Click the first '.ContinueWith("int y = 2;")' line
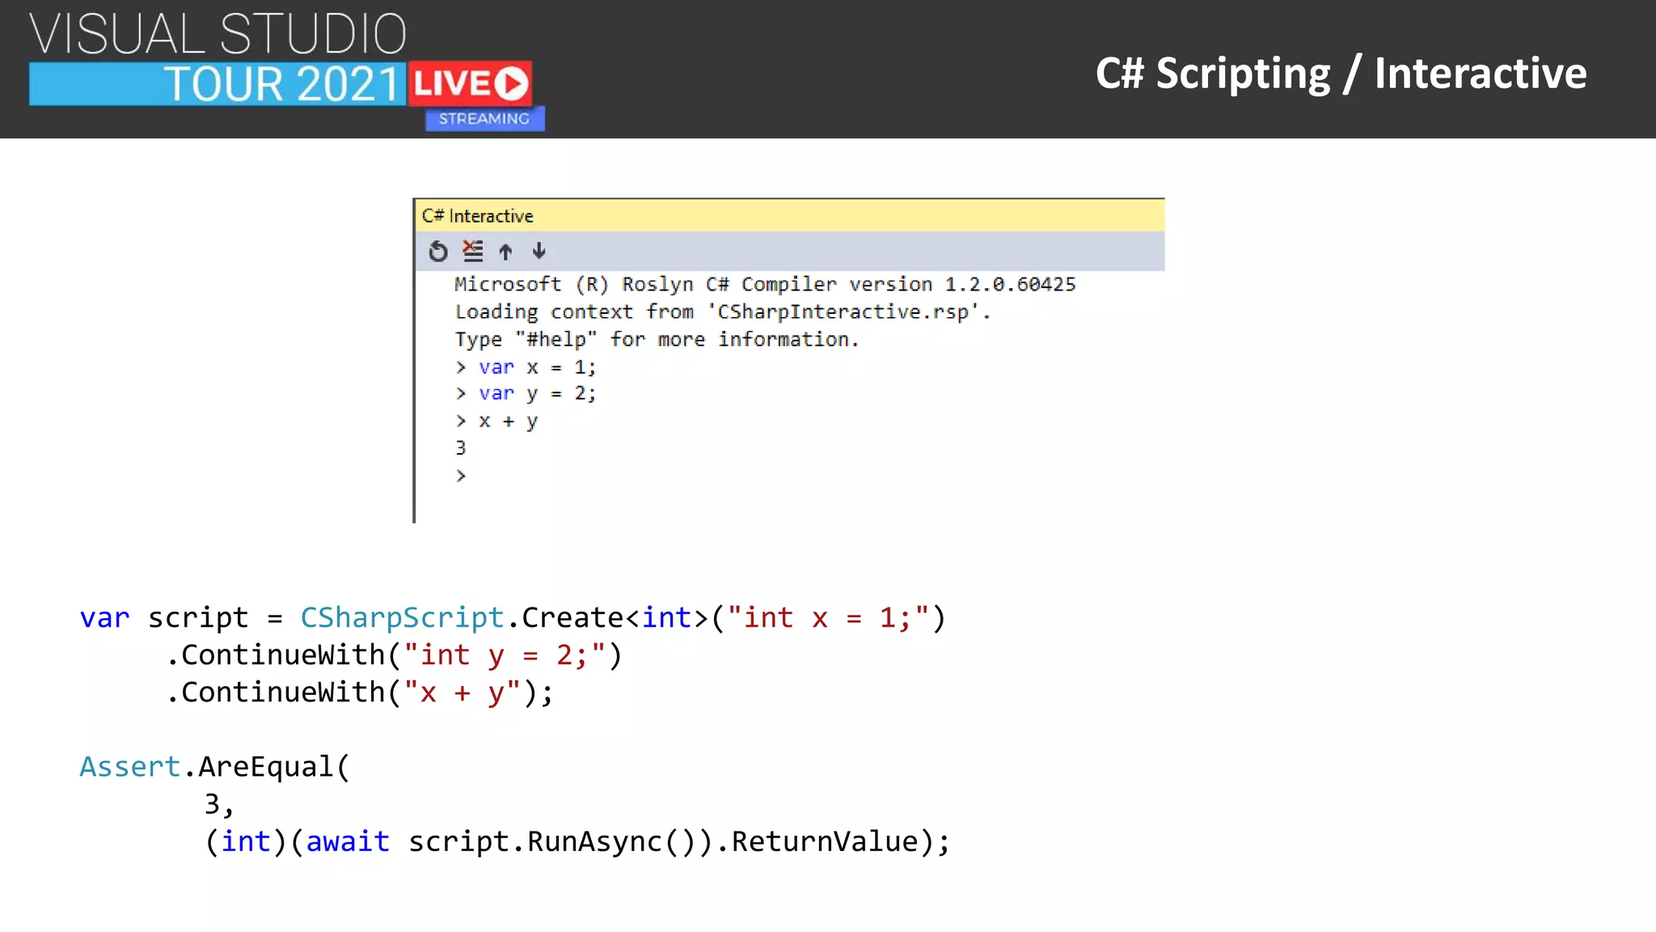Screen dimensions: 1656x932 coord(395,655)
